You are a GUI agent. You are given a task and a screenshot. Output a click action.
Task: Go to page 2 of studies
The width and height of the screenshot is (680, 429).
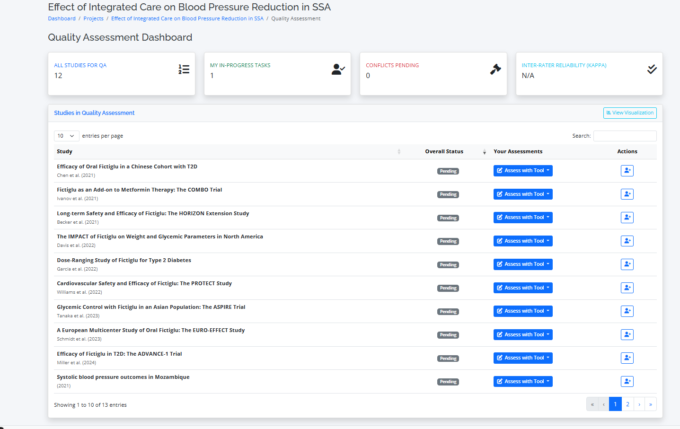point(627,404)
